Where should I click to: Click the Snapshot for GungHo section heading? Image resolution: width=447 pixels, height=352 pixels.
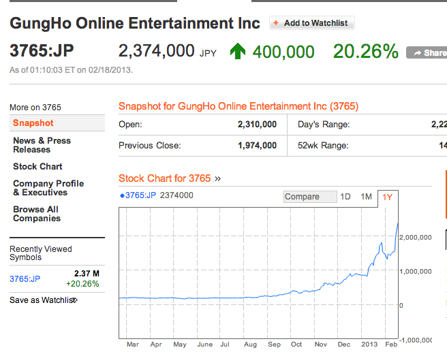coord(238,106)
